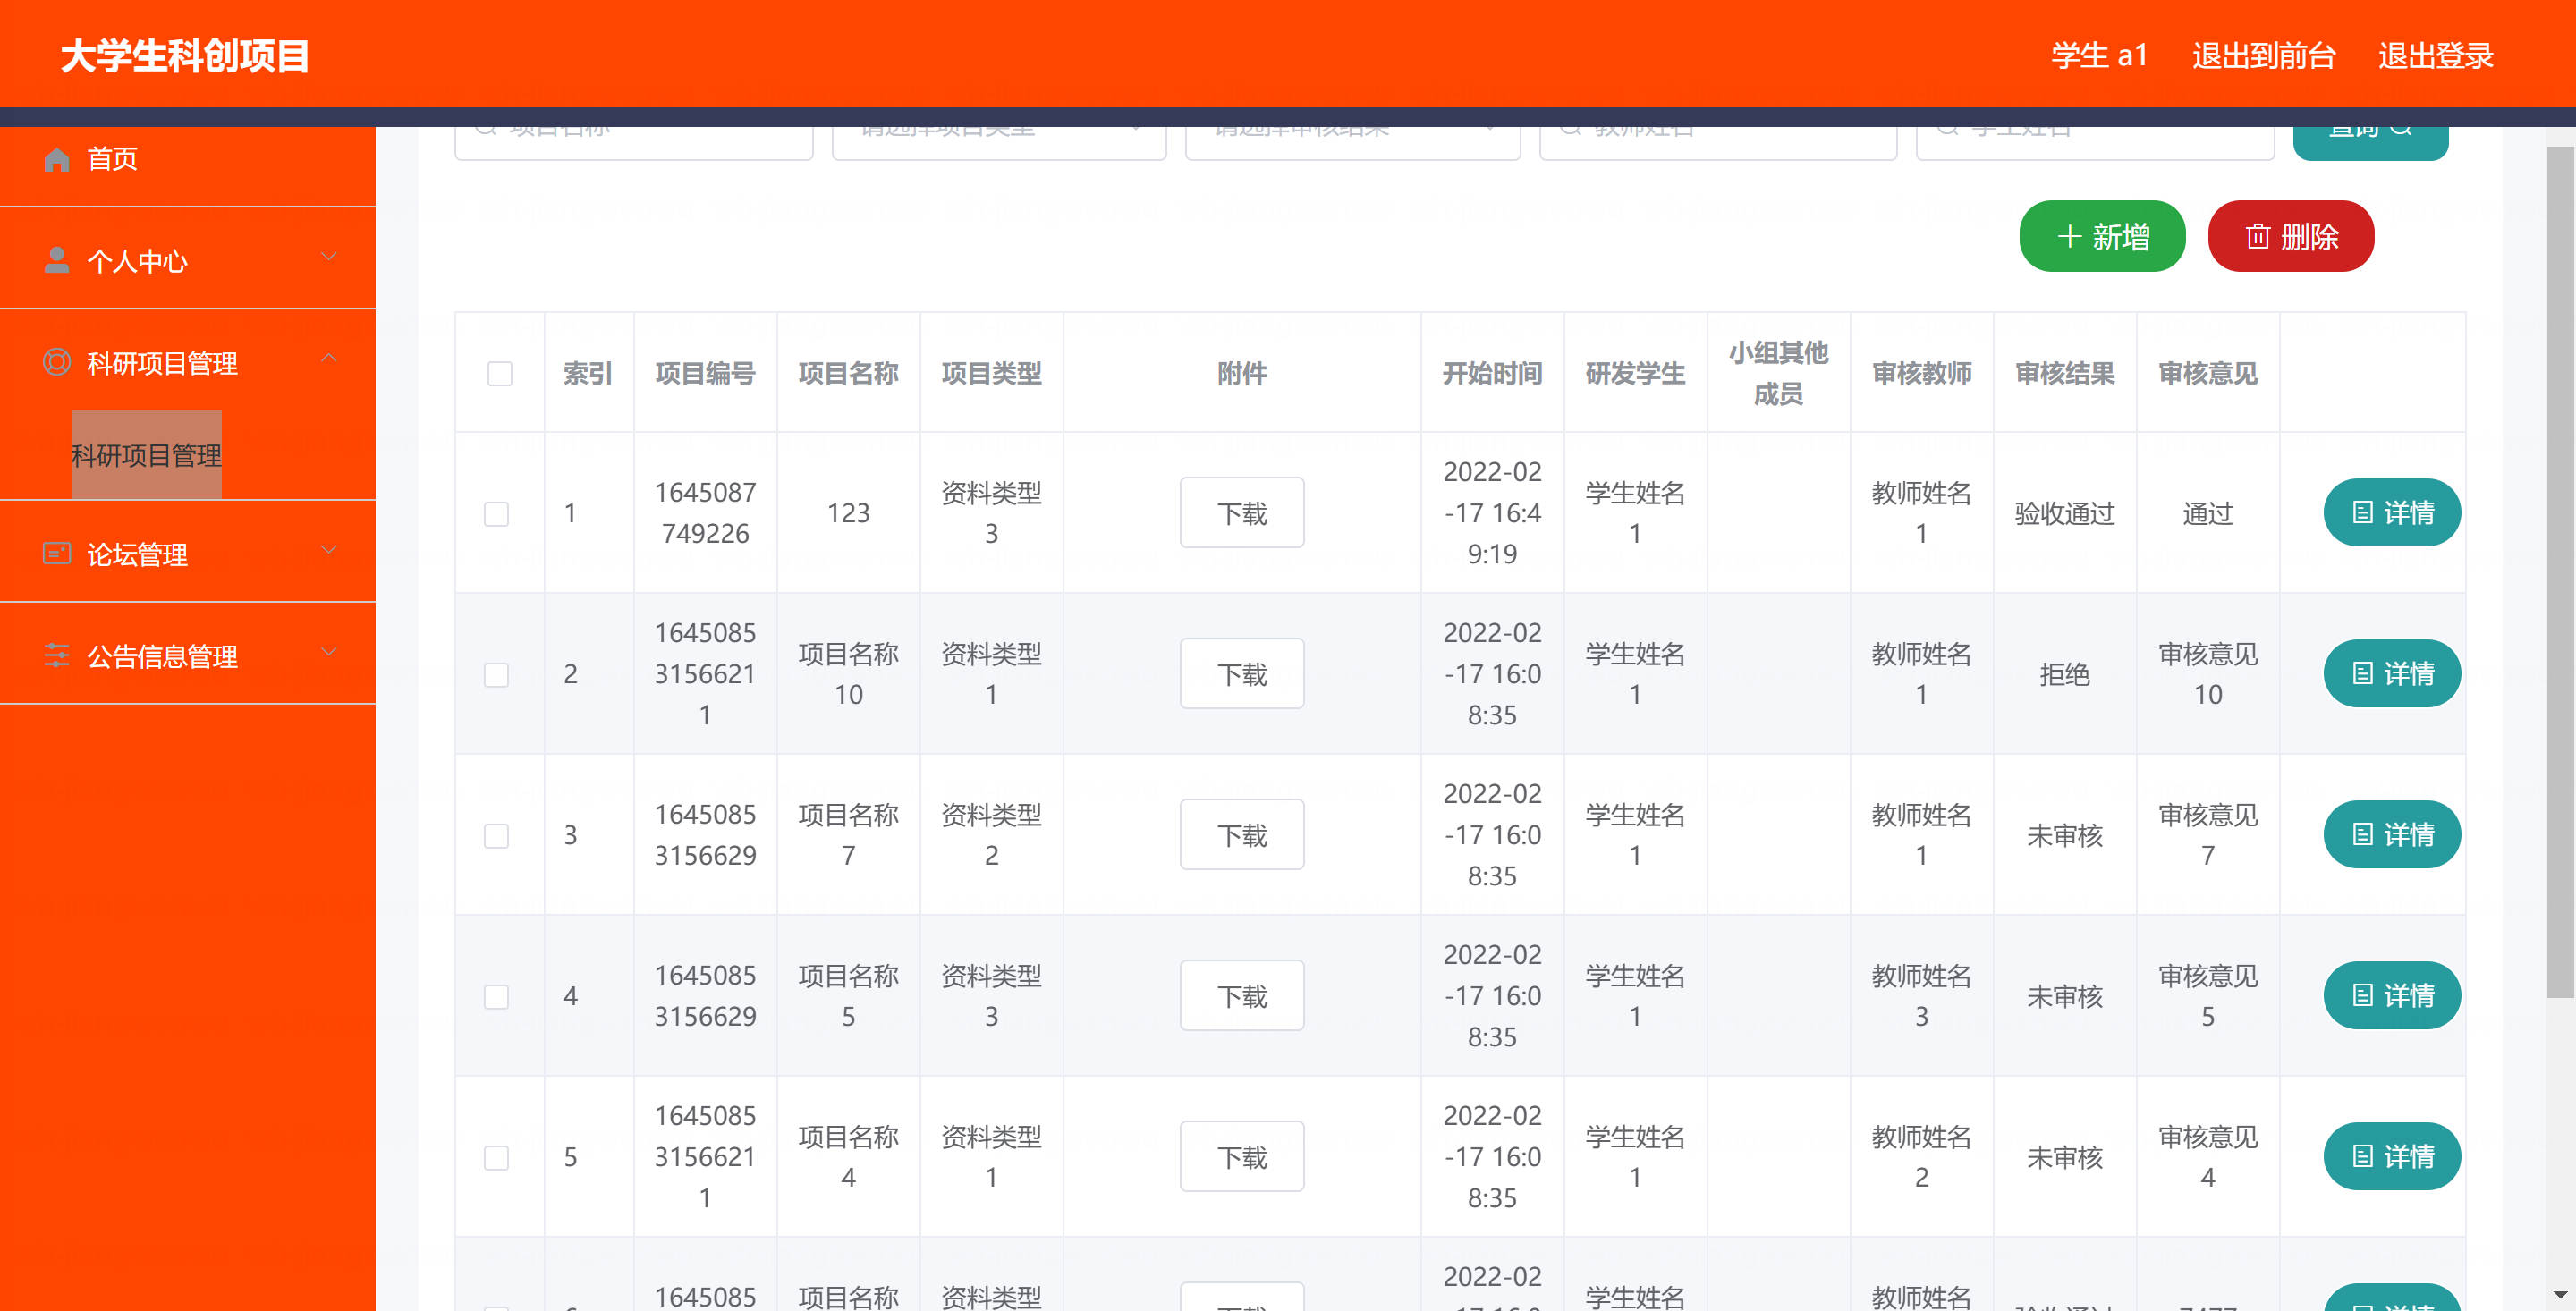Collapse the 科研项目管理 menu chevron
This screenshot has height=1311, width=2576.
pos(328,359)
